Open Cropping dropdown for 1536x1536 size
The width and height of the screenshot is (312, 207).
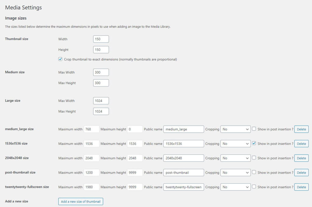coord(236,144)
